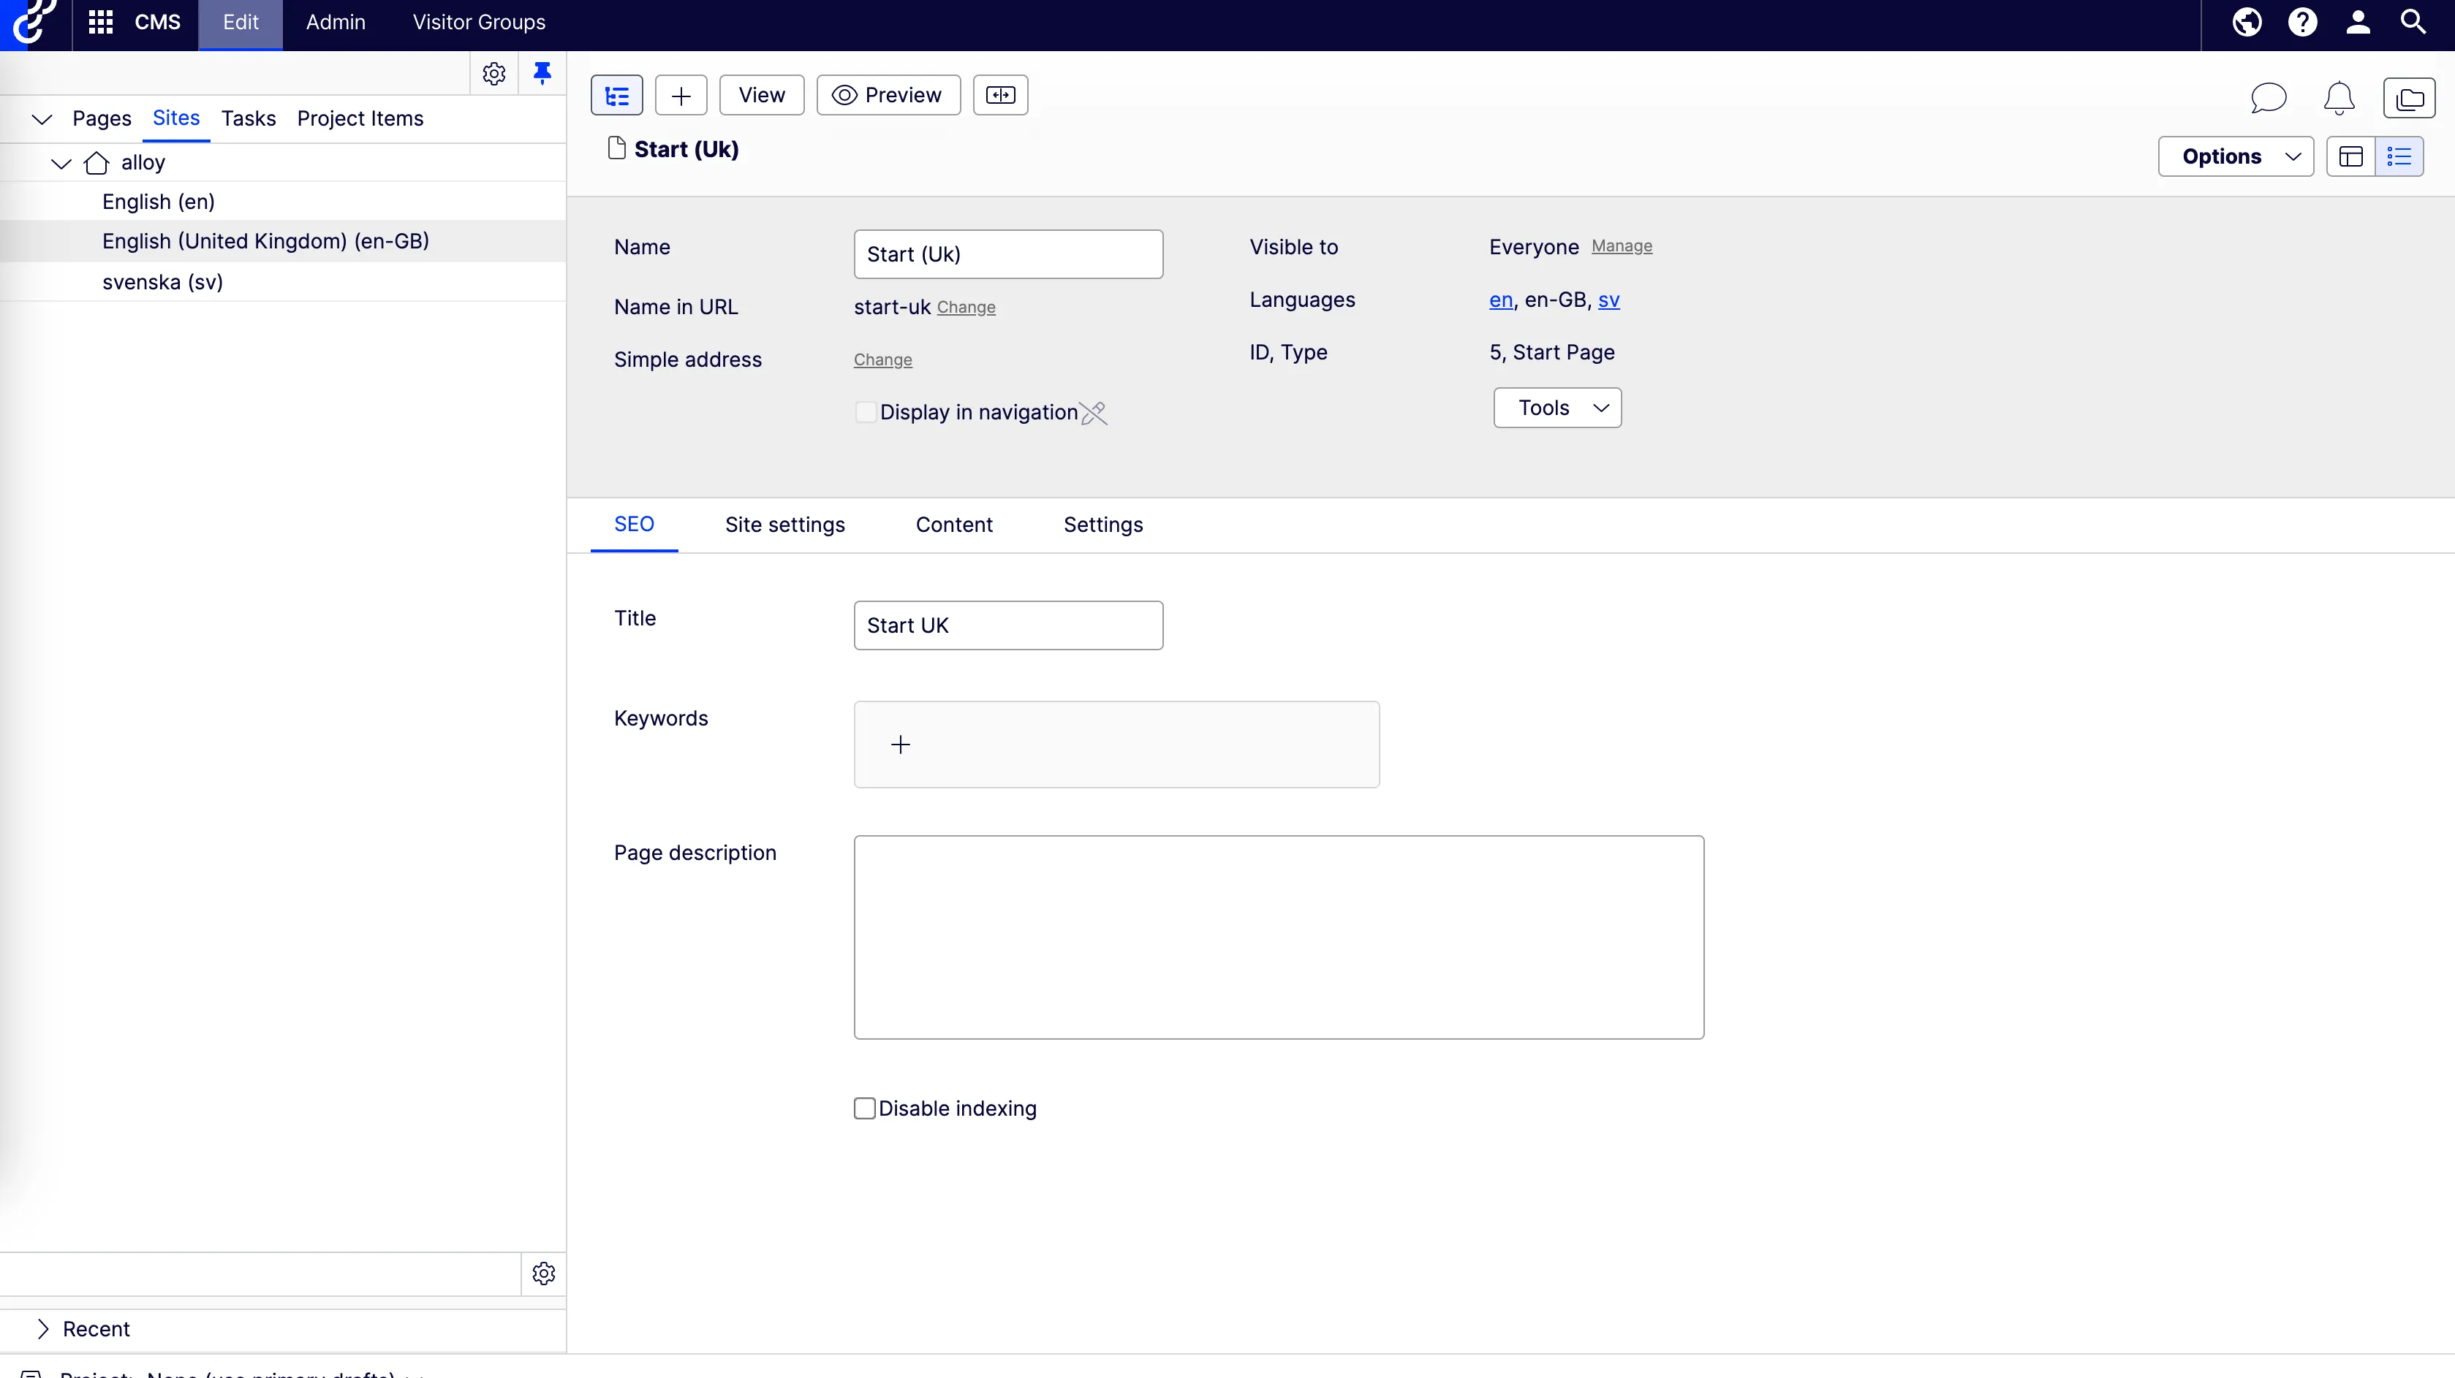Toggle the navigation tree pane button
The height and width of the screenshot is (1378, 2455).
[616, 95]
